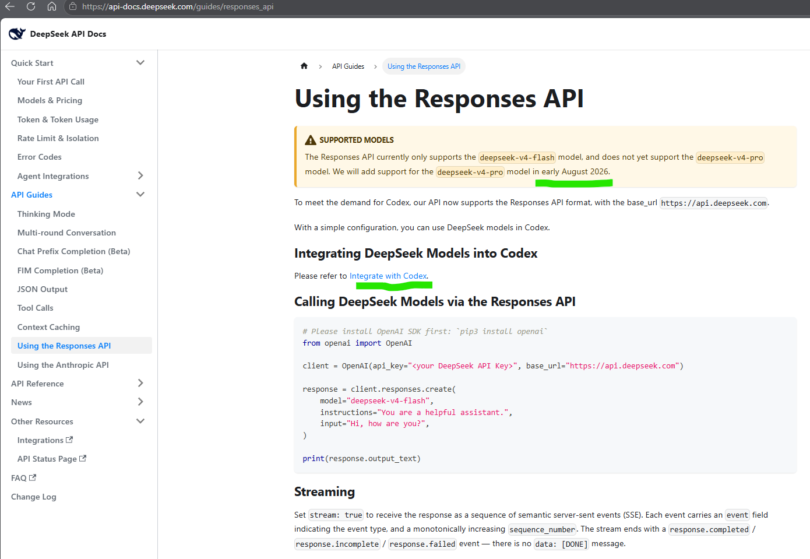Click the data: [DONE] inline code
The height and width of the screenshot is (559, 810).
point(562,544)
